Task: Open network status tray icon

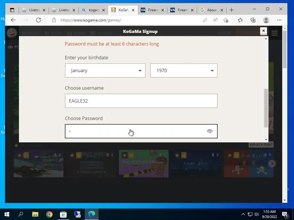Action: [x=250, y=214]
